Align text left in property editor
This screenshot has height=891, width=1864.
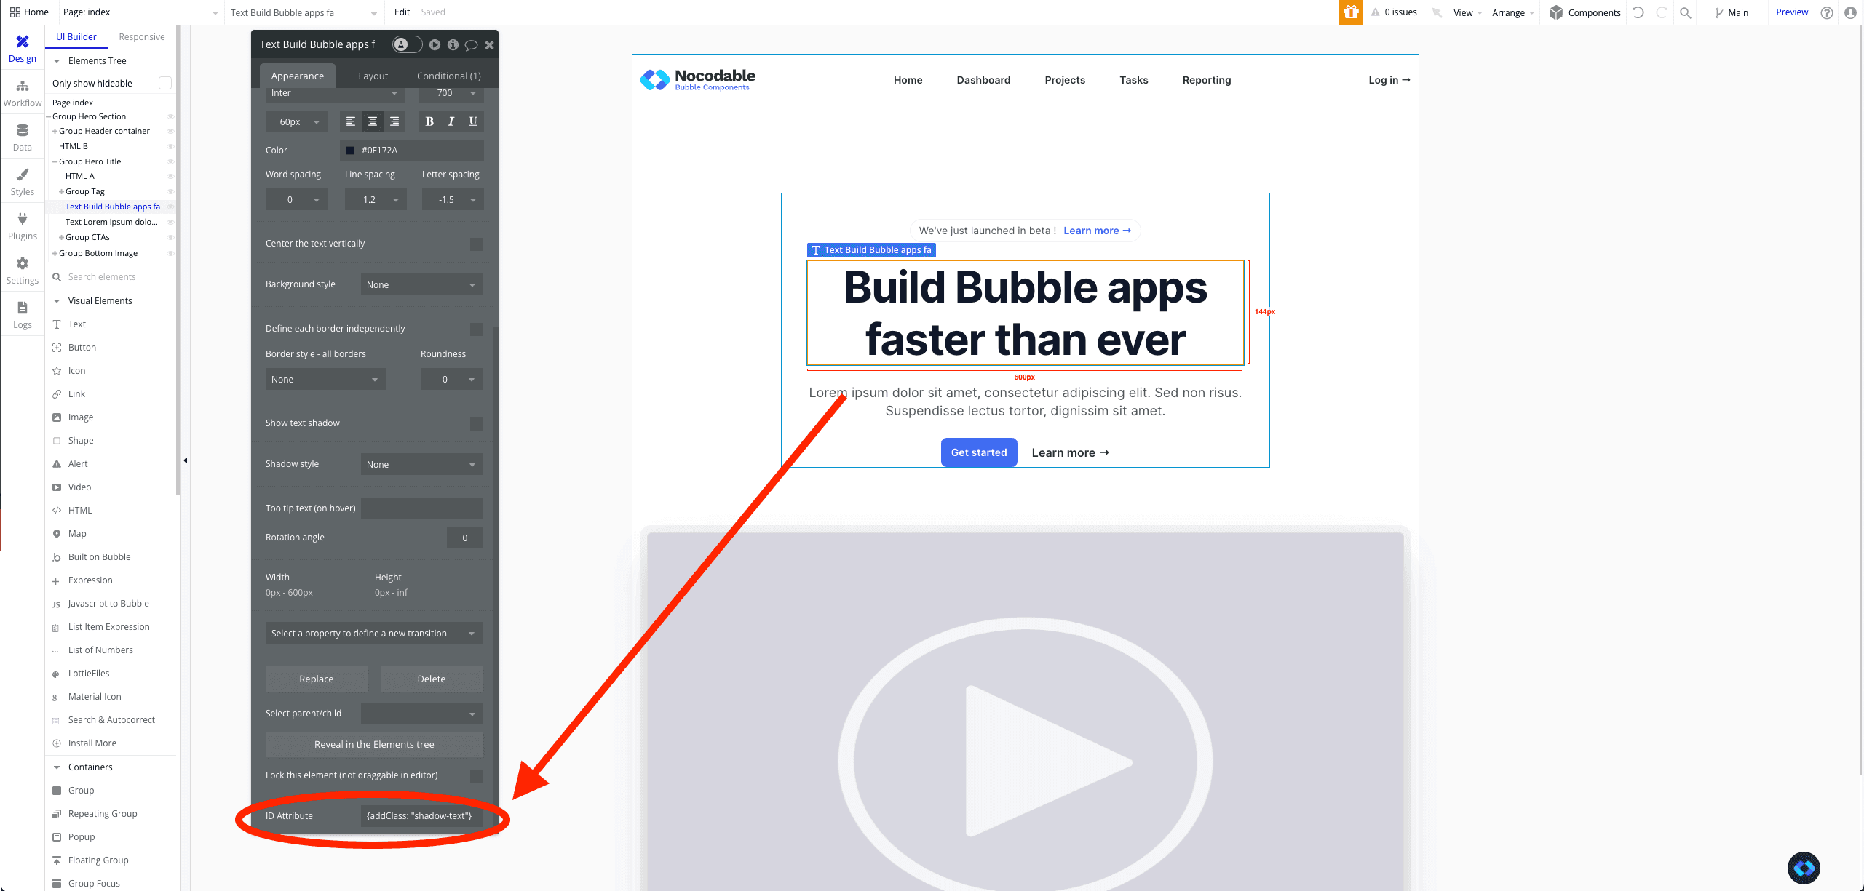[x=351, y=121]
